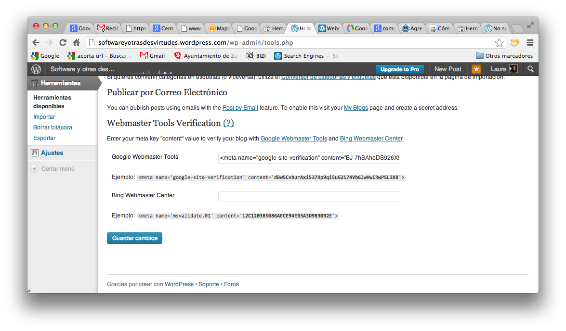Select Importar in the Herramientas submenu
Image resolution: width=566 pixels, height=331 pixels.
(x=44, y=117)
